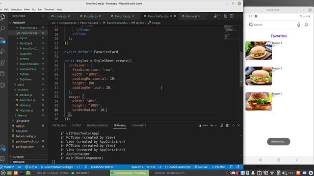Click the Open Changes icon in editor toolbar
The width and height of the screenshot is (314, 176).
click(226, 16)
